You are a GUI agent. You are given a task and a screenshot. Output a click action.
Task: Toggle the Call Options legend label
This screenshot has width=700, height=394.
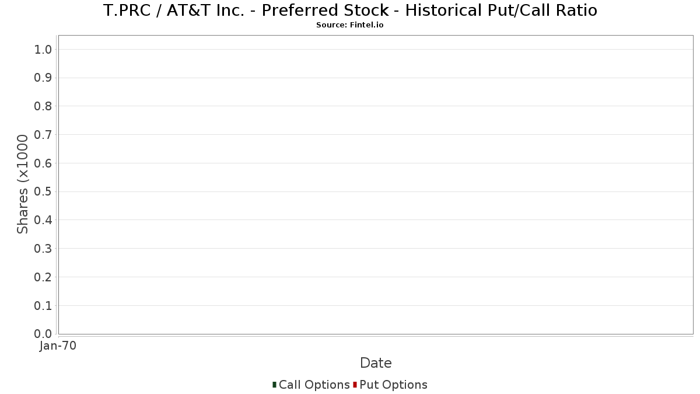(314, 385)
